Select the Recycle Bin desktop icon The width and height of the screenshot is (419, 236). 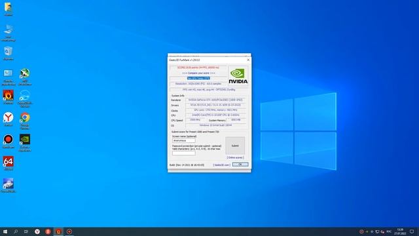tap(8, 53)
